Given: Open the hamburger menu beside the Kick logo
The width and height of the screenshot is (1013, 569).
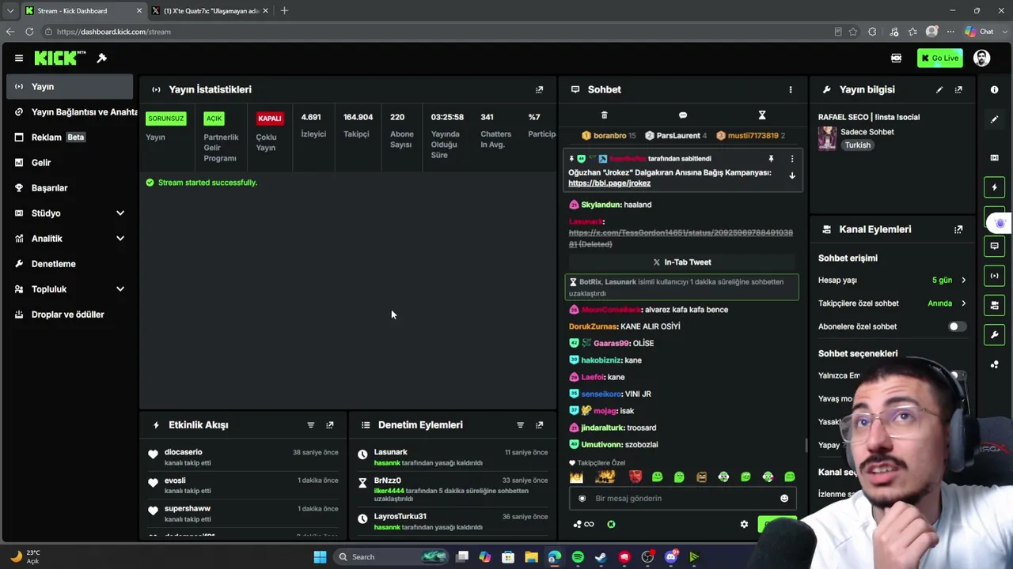Looking at the screenshot, I should [18, 58].
